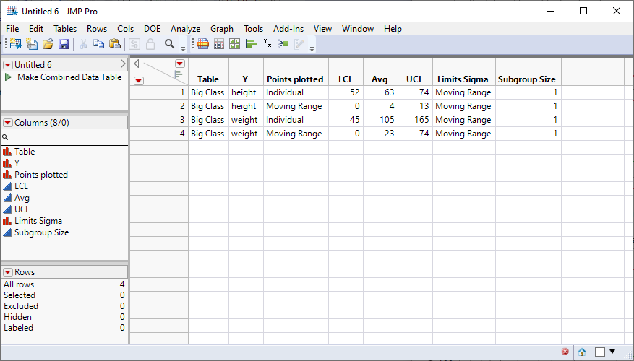Screen dimensions: 634x361
Task: Select Points plotted in Columns list
Action: click(41, 175)
